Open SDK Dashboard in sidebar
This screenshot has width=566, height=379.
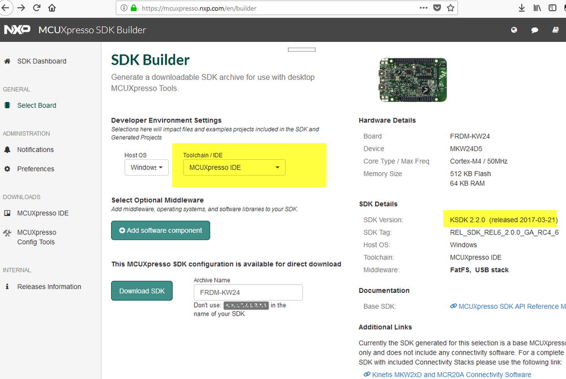point(41,61)
